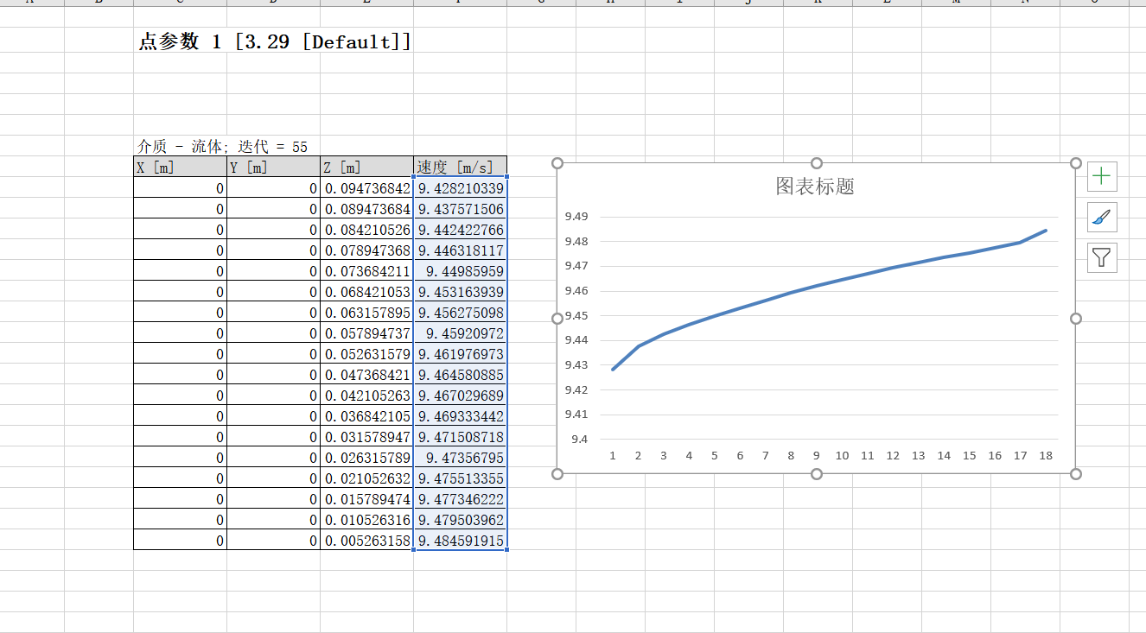1146x633 pixels.
Task: Select header cell Z [m]
Action: pos(366,168)
